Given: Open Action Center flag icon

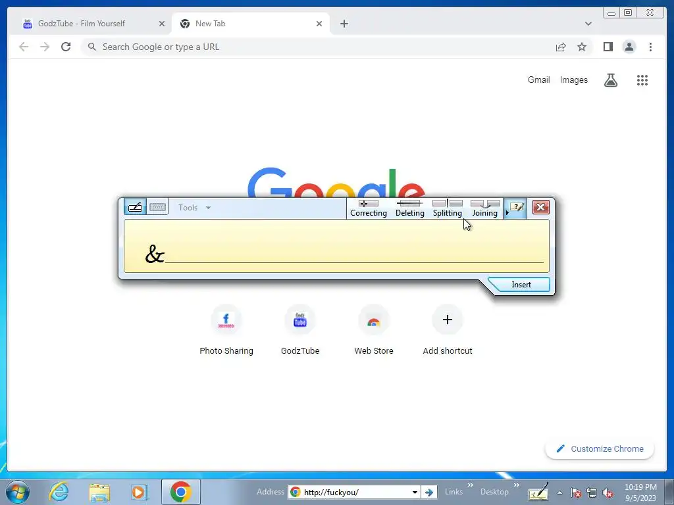Looking at the screenshot, I should [x=576, y=493].
